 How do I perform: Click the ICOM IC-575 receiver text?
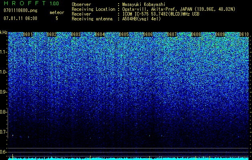pos(161,14)
